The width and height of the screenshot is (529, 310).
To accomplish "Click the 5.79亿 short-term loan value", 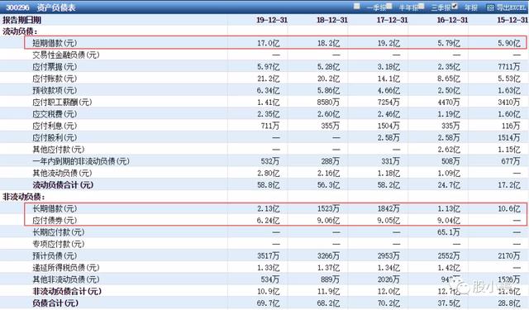I will point(449,43).
